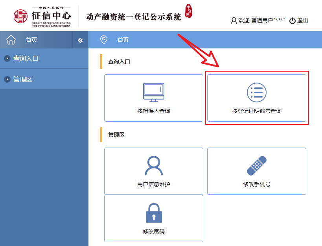Collapse the sidebar with the double-chevron button
Viewport: 322px width, 246px height.
pos(80,40)
